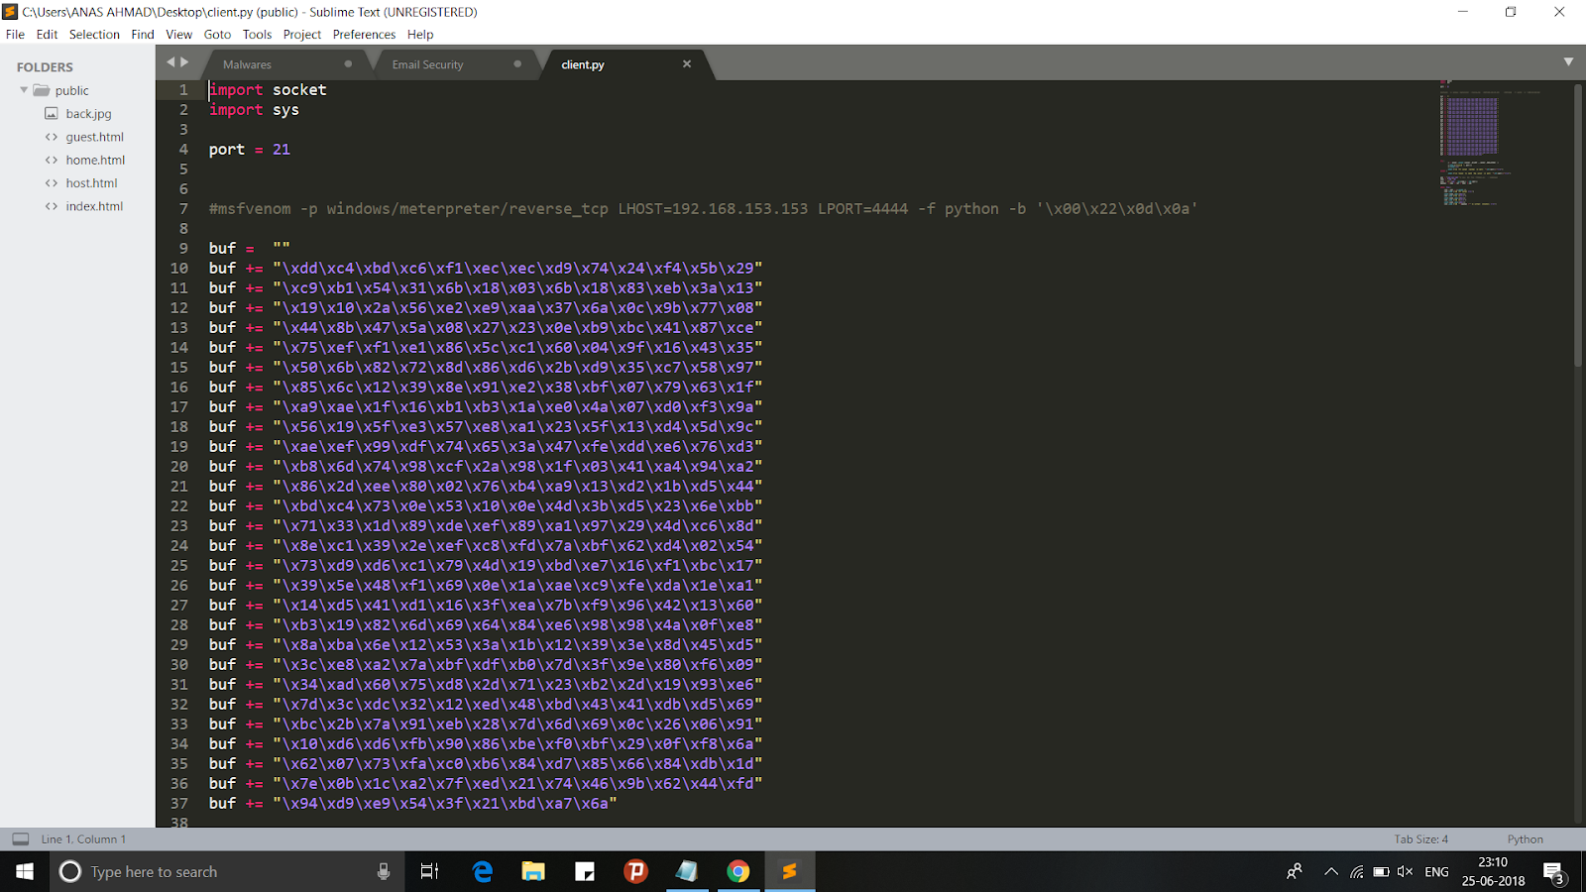Open the notepad-style app in taskbar
Screen dimensions: 1586x892
[x=687, y=871]
